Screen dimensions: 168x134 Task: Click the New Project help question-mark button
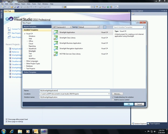click(138, 22)
